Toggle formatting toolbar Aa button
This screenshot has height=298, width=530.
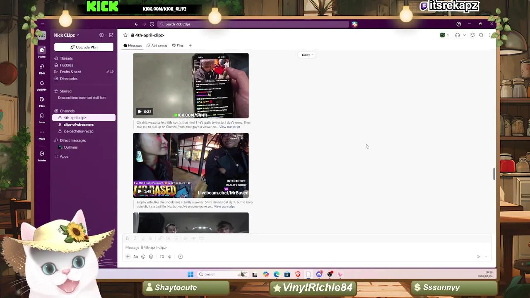click(135, 257)
